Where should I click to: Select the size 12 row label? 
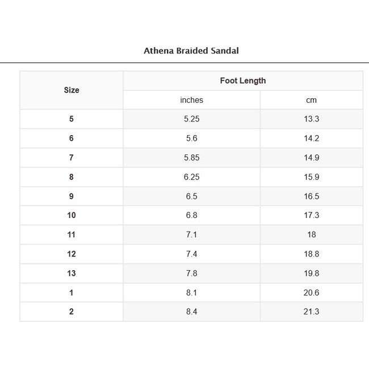tap(72, 254)
